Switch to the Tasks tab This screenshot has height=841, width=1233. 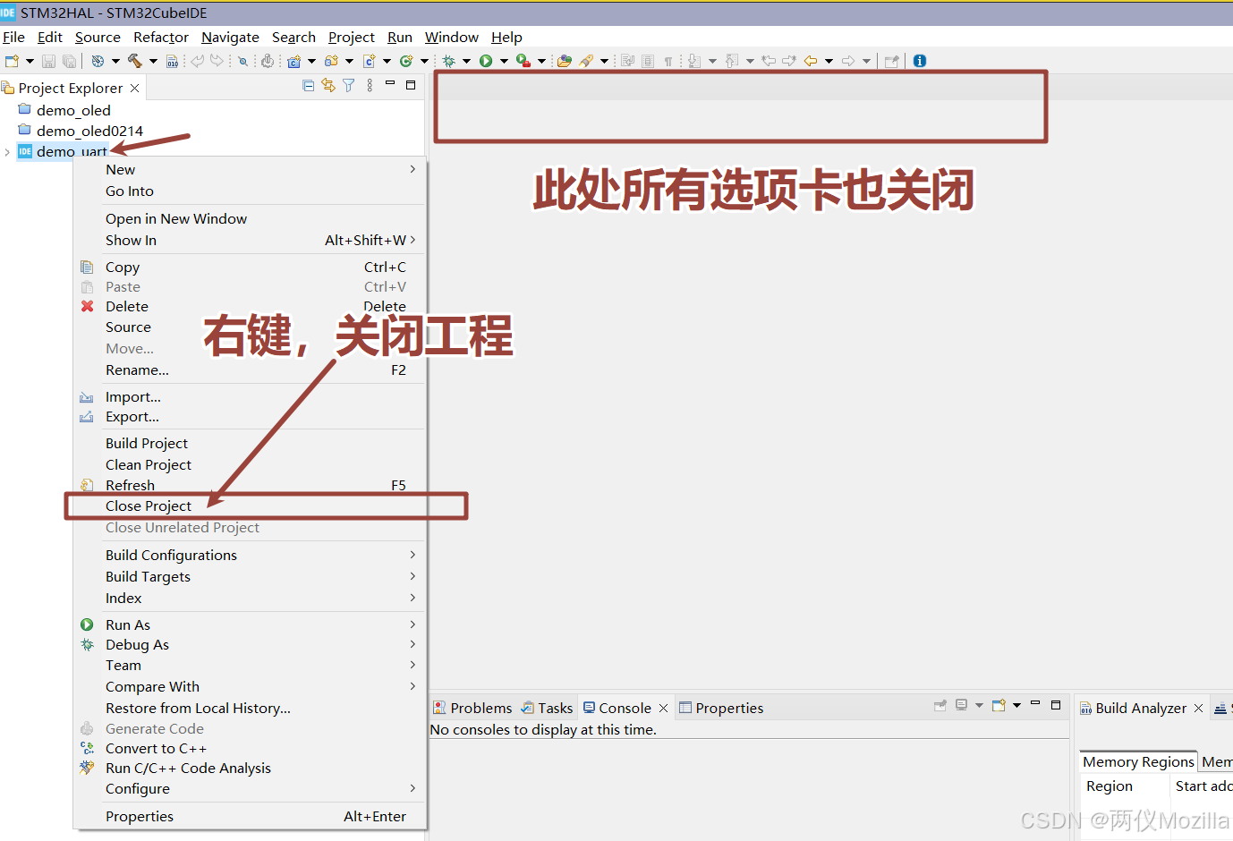point(547,708)
